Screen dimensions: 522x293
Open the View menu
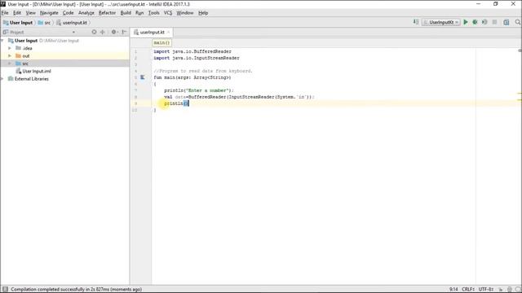31,13
